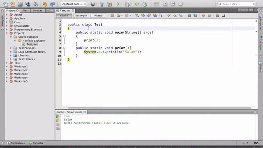Click the Debug Project toolbar icon
263x148 pixels.
(x=127, y=4)
